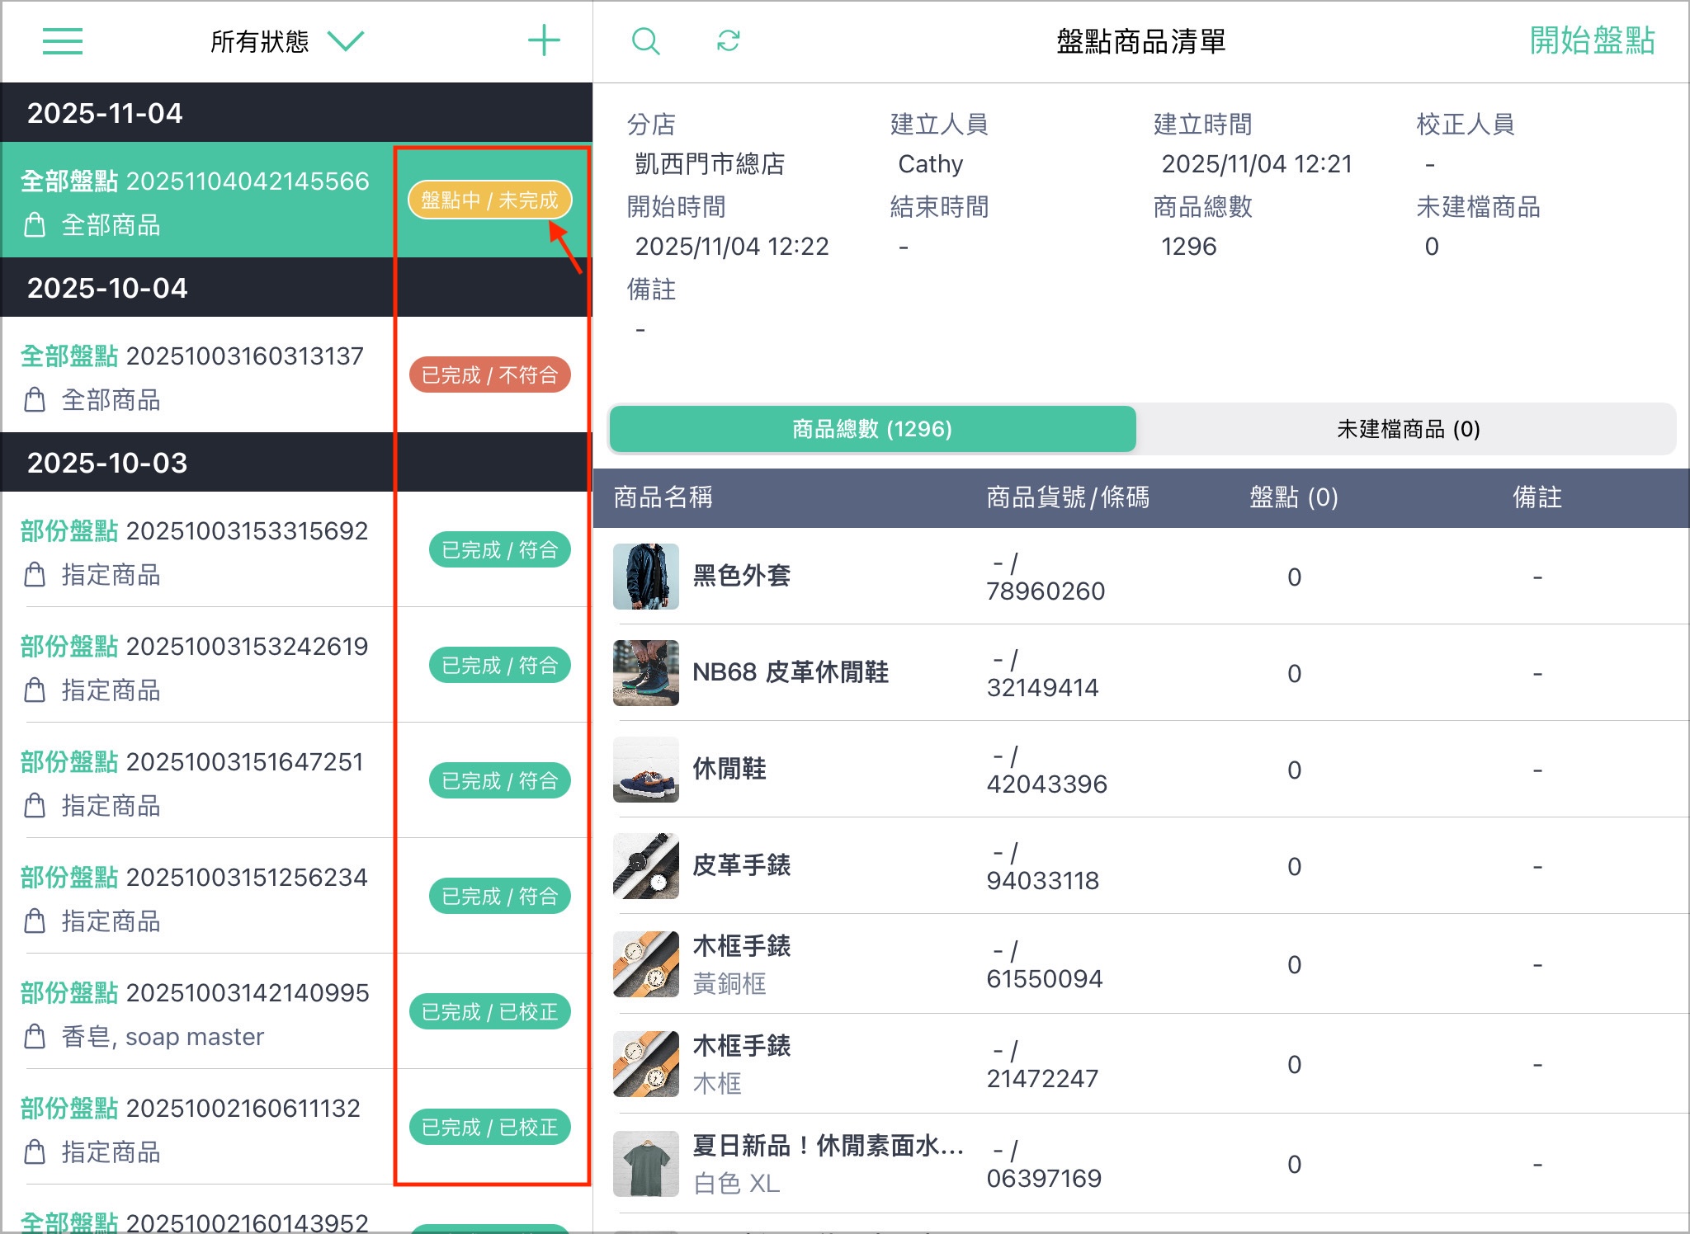Click bag icon for record 20251003151647251
1690x1234 pixels.
coord(35,805)
